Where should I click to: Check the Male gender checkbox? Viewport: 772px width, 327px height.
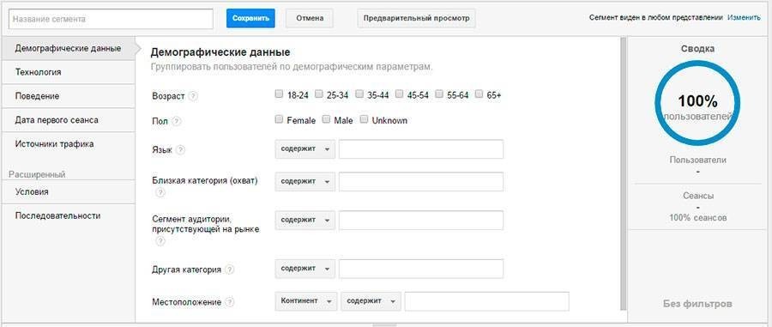[326, 119]
